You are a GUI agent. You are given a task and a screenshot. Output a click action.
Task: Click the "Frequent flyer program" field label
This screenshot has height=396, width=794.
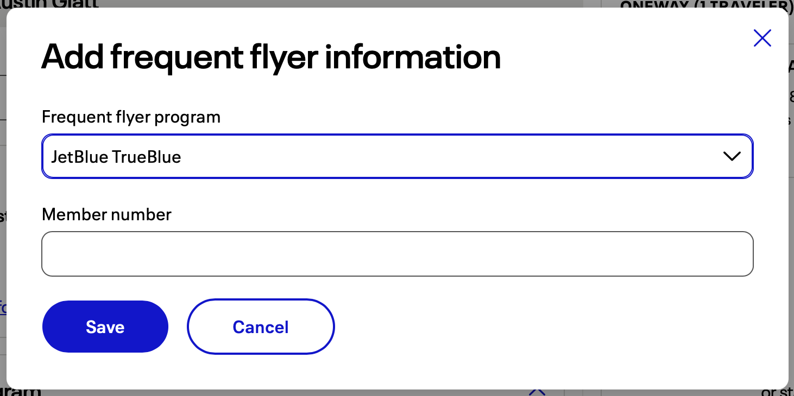click(x=131, y=117)
